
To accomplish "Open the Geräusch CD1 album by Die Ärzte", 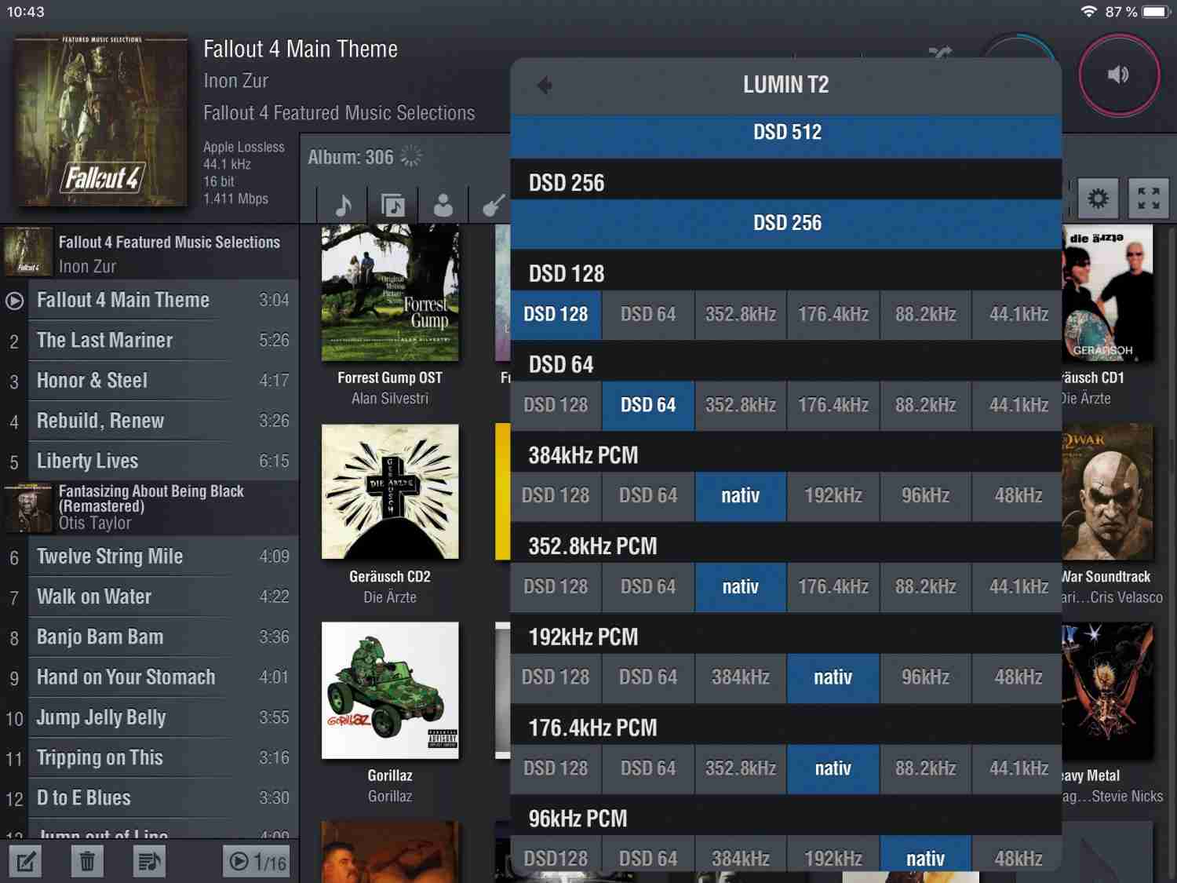I will pyautogui.click(x=1107, y=293).
